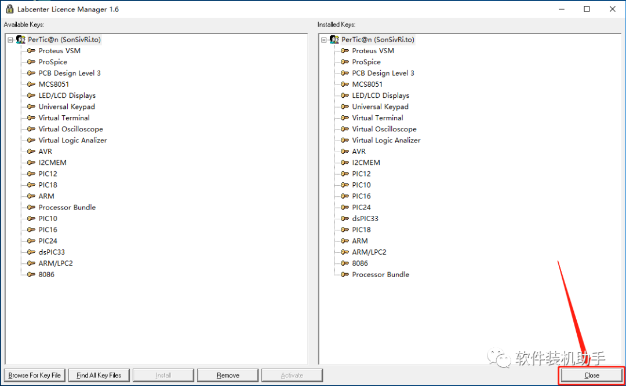Click key icon for AVR in Installed Keys
The width and height of the screenshot is (626, 386).
(344, 151)
